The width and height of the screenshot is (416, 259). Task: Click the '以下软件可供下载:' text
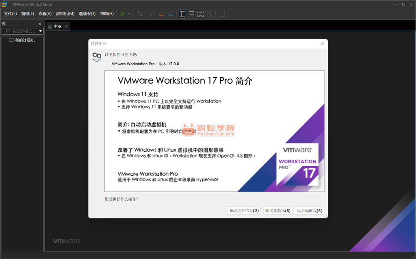click(121, 54)
